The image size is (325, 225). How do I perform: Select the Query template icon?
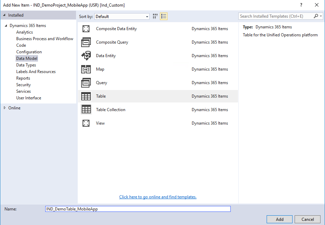[x=86, y=82]
